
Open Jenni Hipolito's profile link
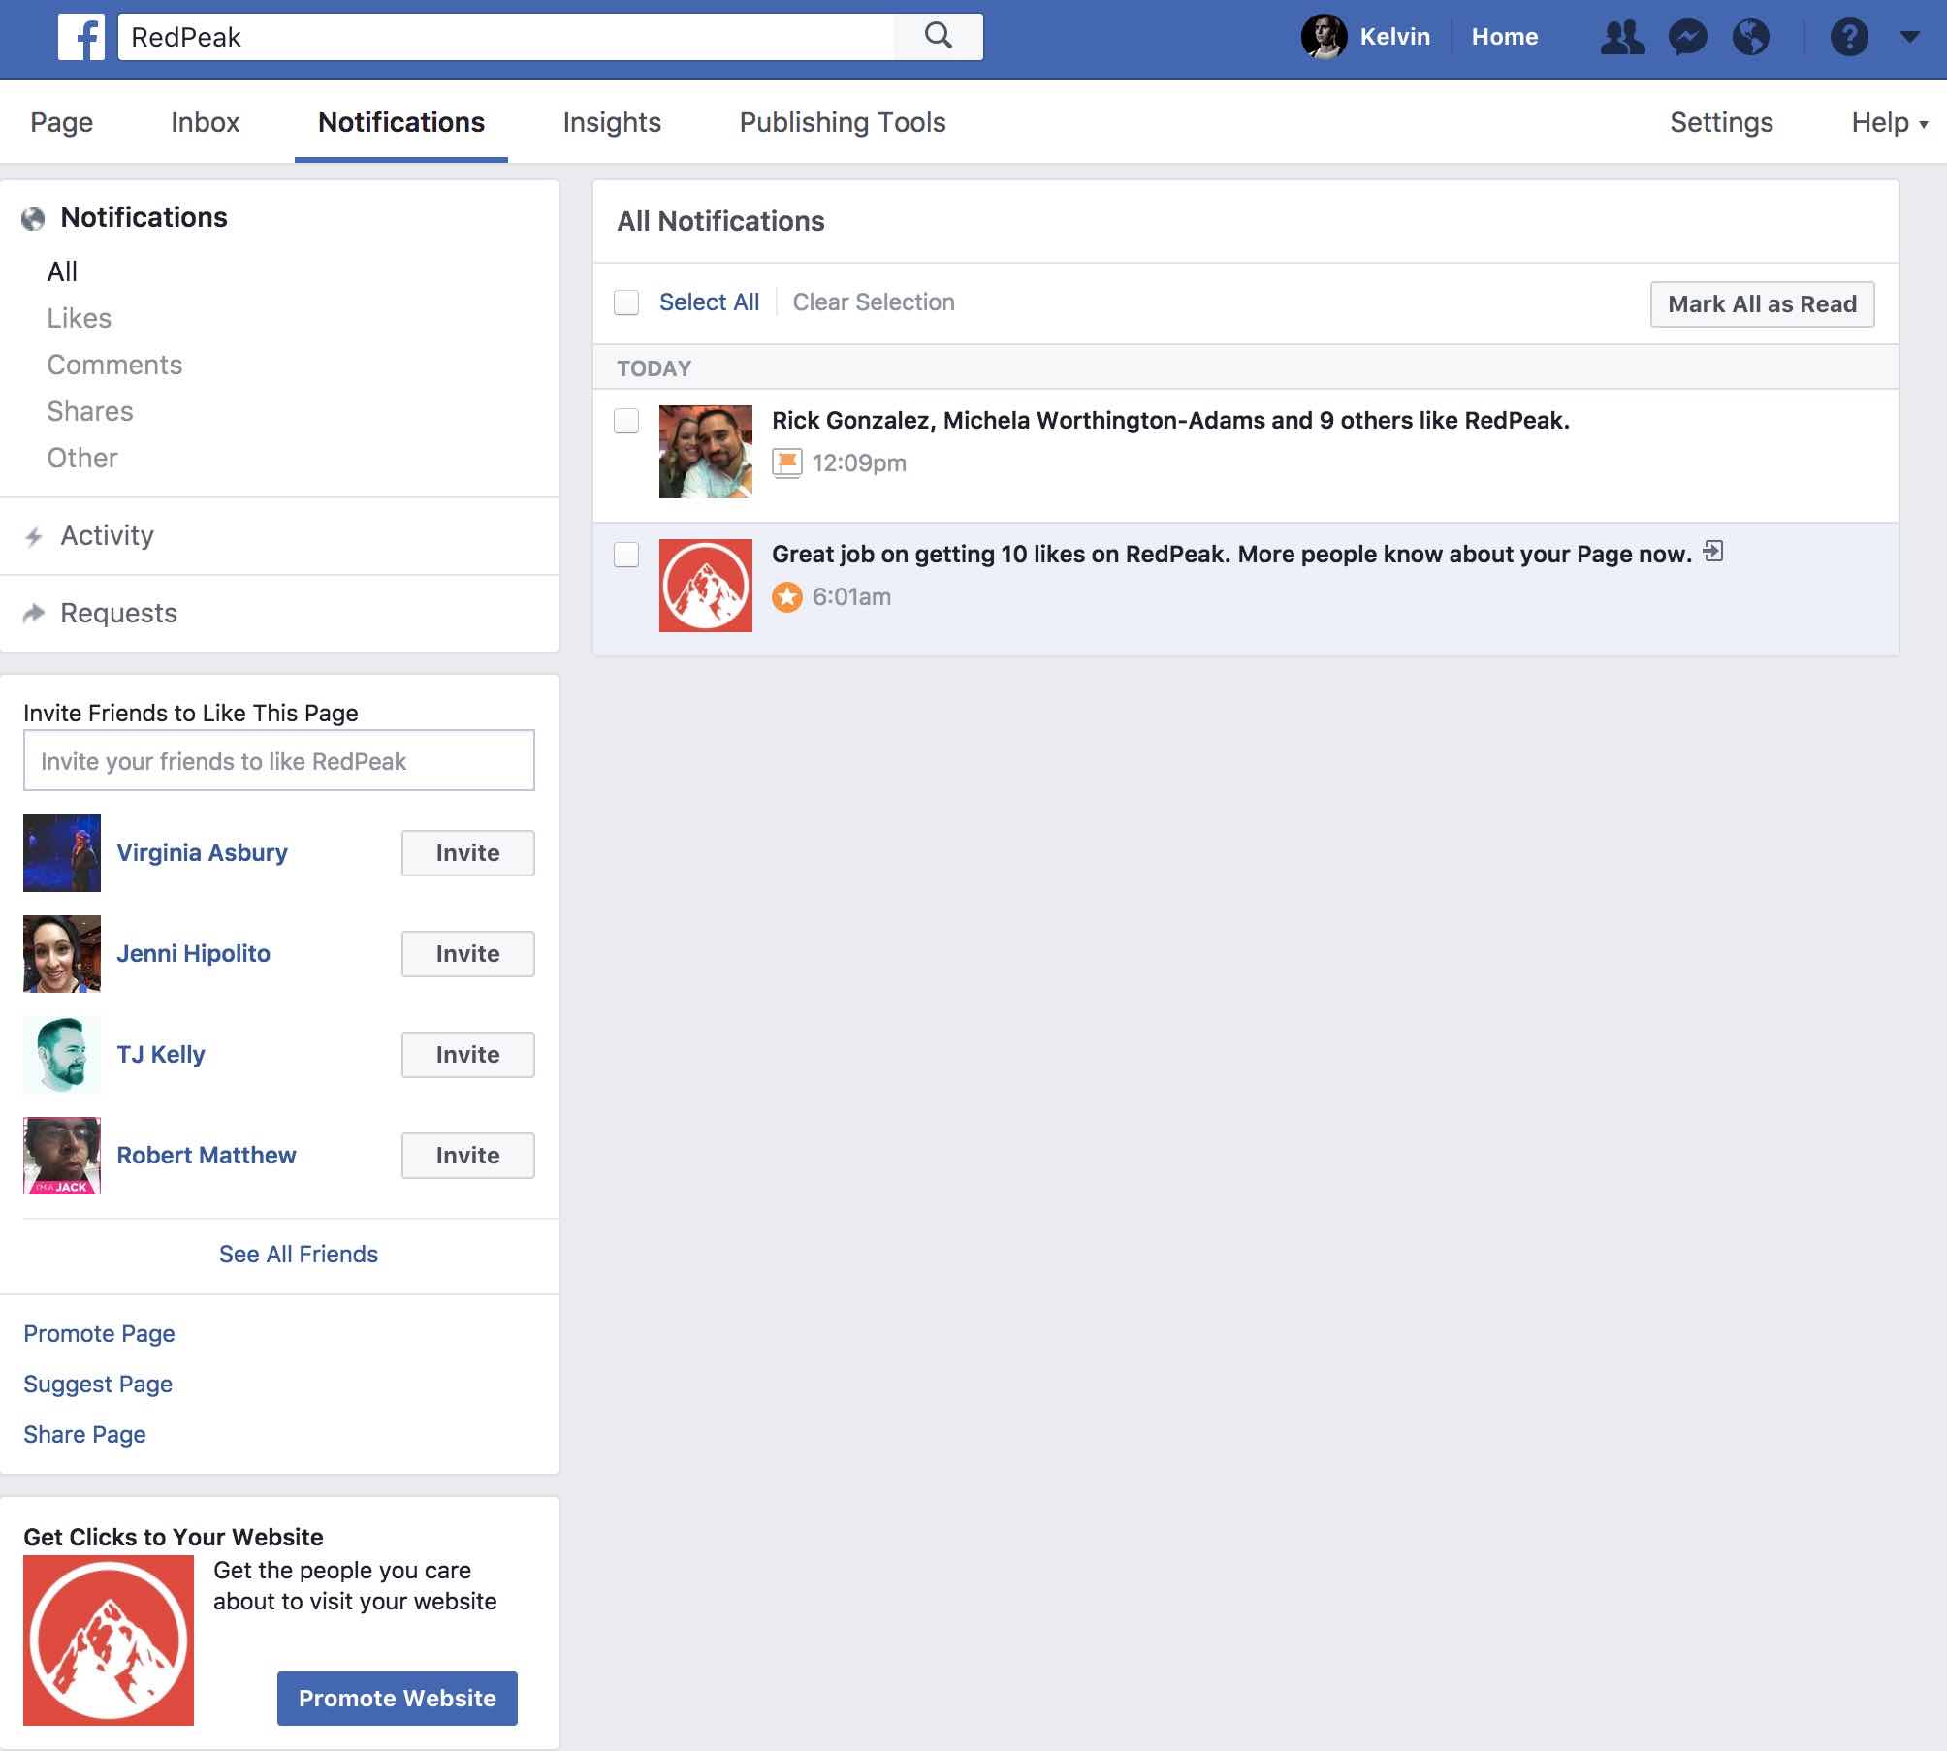coord(193,954)
